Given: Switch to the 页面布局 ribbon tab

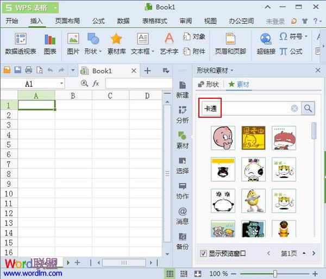Looking at the screenshot, I should [x=67, y=21].
